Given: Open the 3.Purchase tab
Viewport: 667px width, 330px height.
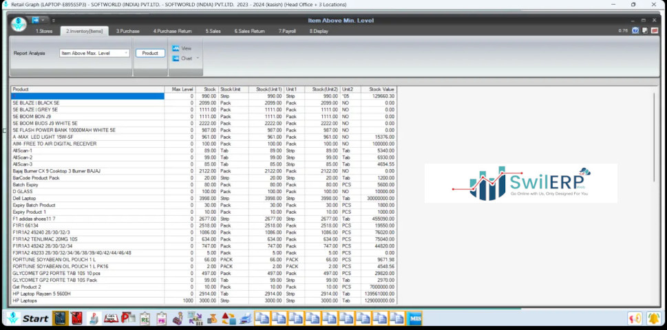Looking at the screenshot, I should 127,31.
